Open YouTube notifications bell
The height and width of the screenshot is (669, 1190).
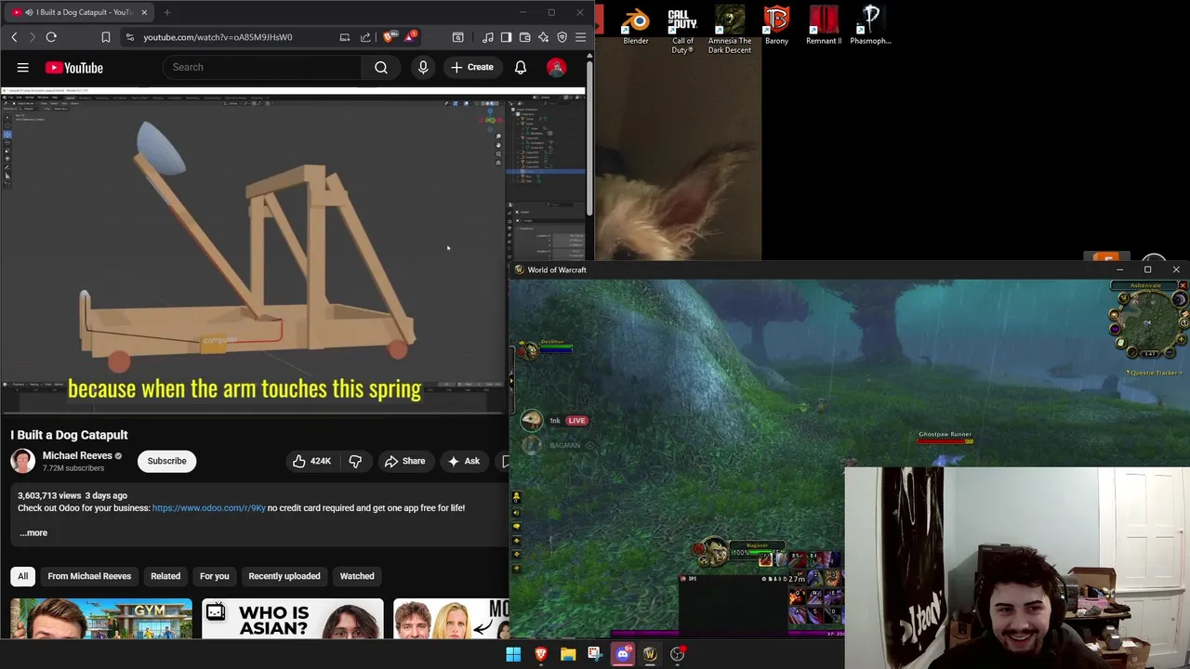click(521, 67)
